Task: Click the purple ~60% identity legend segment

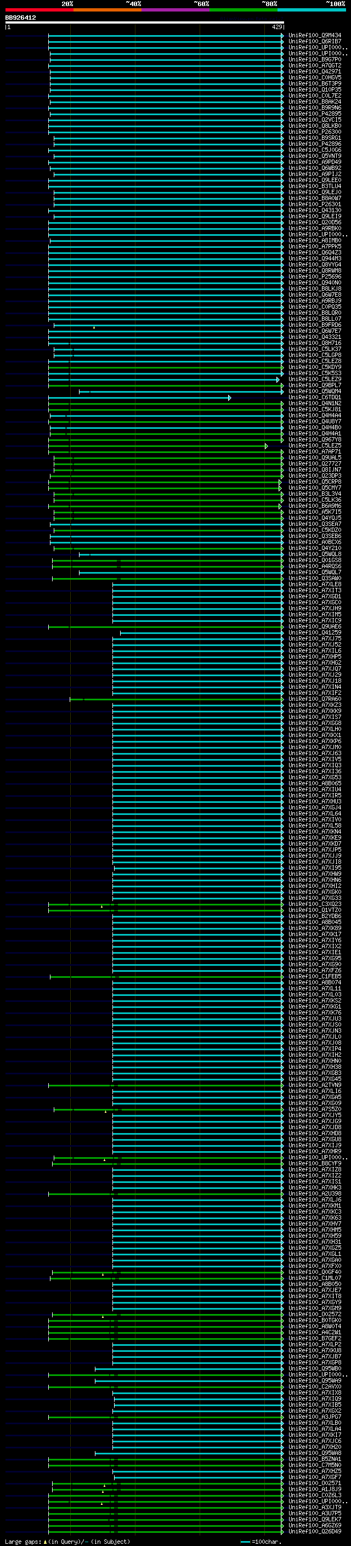Action: coord(176,10)
